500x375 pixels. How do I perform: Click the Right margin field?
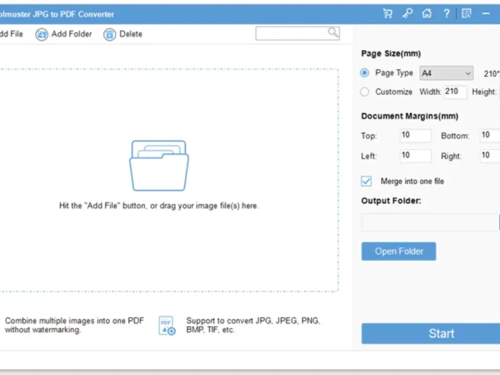(x=490, y=156)
